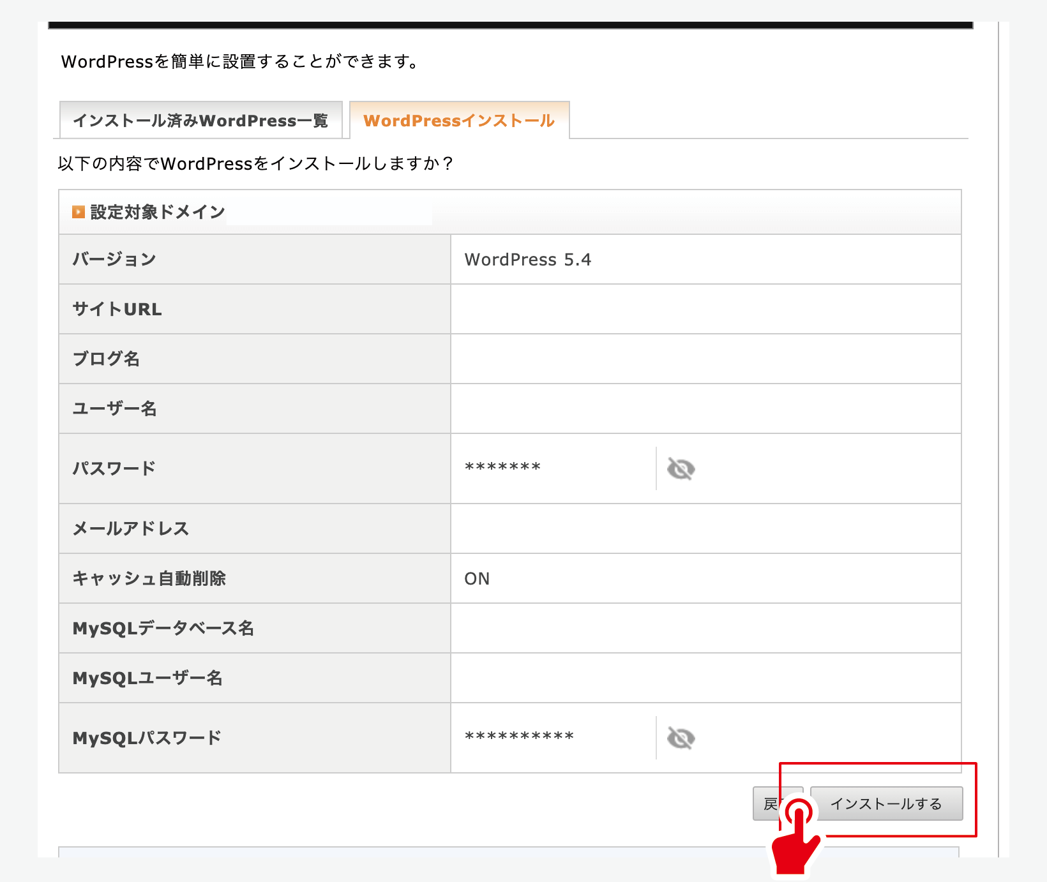Click the MySQLユーザー名 row label
The width and height of the screenshot is (1047, 882).
147,678
